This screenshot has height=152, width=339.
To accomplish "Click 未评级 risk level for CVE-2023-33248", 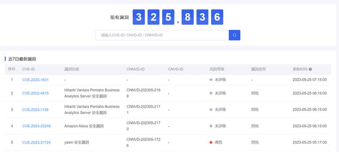I will (218, 126).
